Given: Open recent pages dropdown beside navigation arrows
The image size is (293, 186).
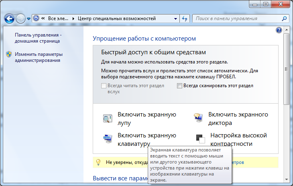Looking at the screenshot, I should tap(28, 19).
